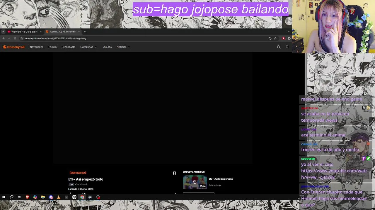
Task: Switch to Chrome on the taskbar
Action: (82, 197)
